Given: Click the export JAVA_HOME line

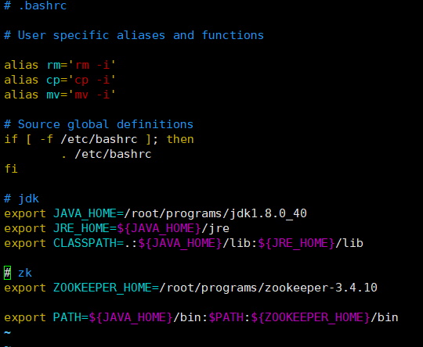Looking at the screenshot, I should 155,213.
